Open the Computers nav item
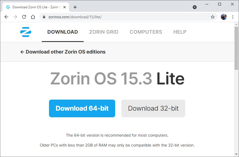 (146, 32)
